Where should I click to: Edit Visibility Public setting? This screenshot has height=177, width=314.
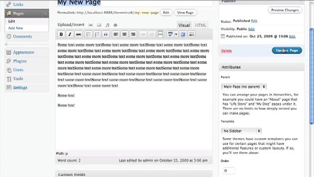pyautogui.click(x=252, y=29)
